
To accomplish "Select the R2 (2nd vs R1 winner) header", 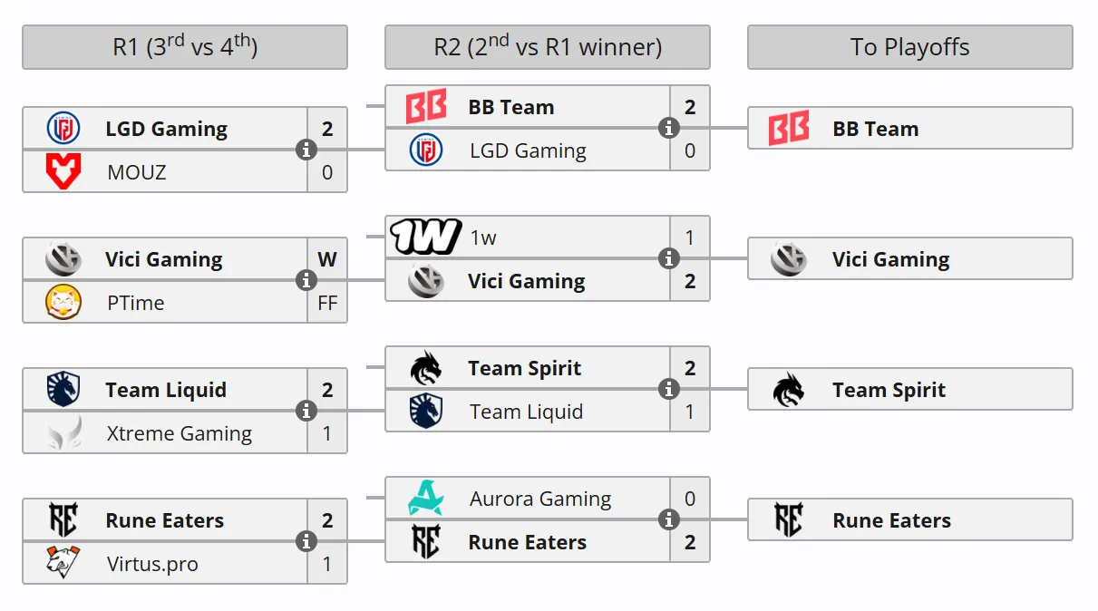I will [548, 47].
